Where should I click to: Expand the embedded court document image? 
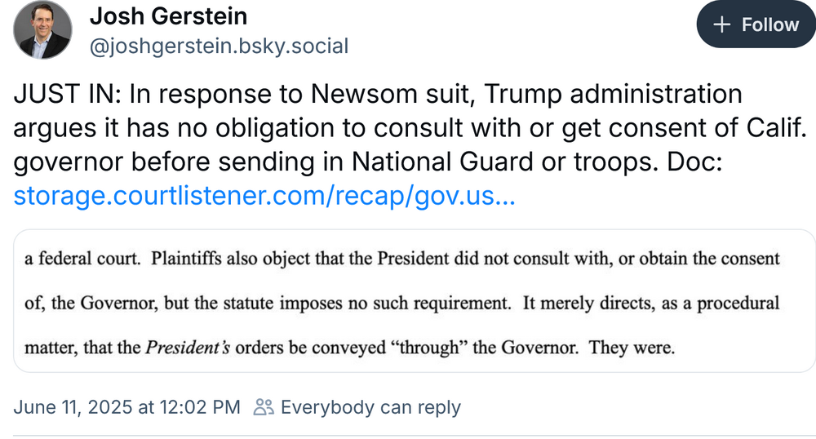tap(415, 303)
